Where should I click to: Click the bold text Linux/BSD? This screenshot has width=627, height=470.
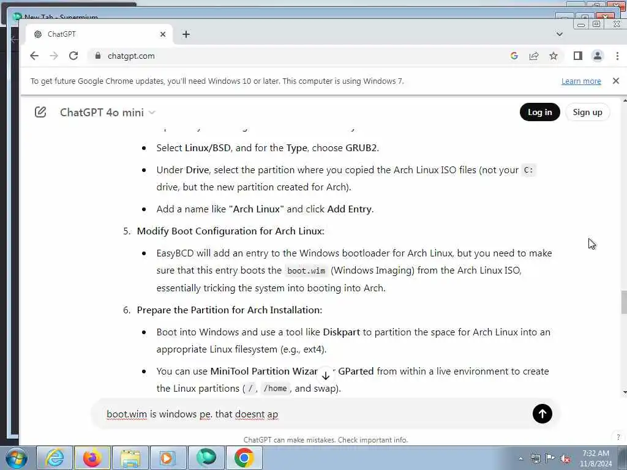[x=208, y=148]
